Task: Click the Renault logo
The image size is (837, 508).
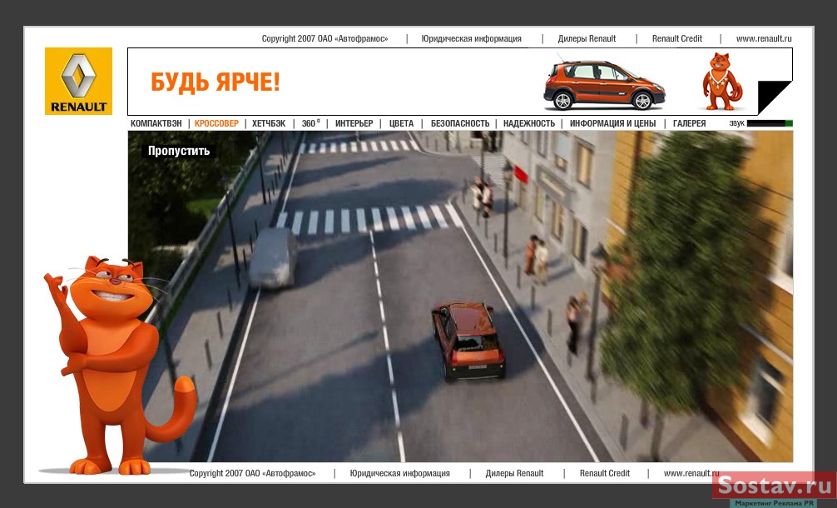Action: (x=78, y=81)
